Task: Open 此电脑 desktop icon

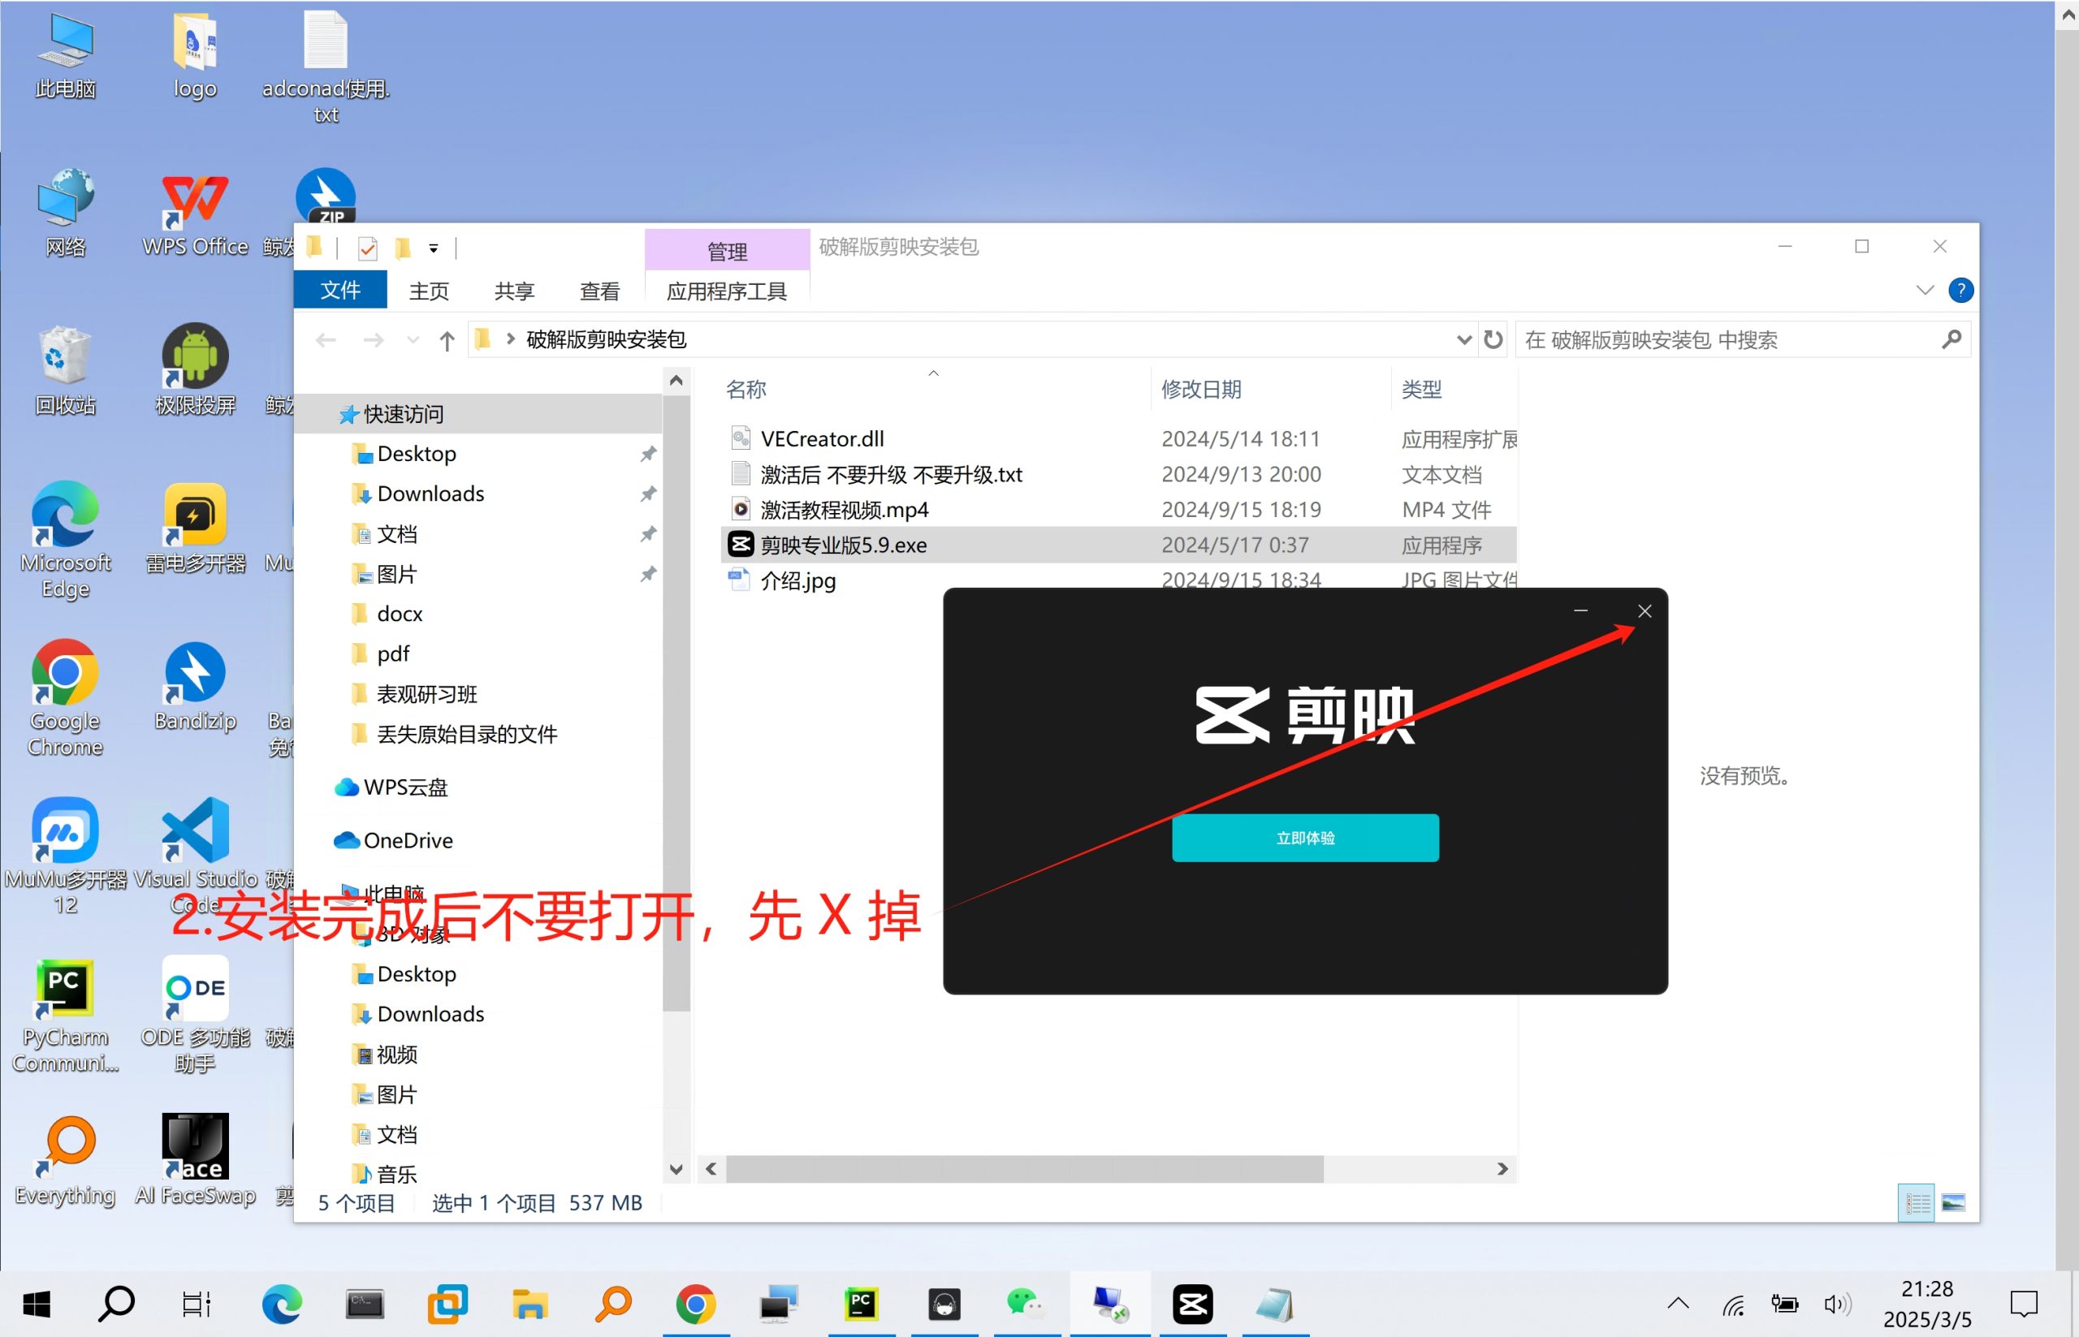Action: (65, 57)
